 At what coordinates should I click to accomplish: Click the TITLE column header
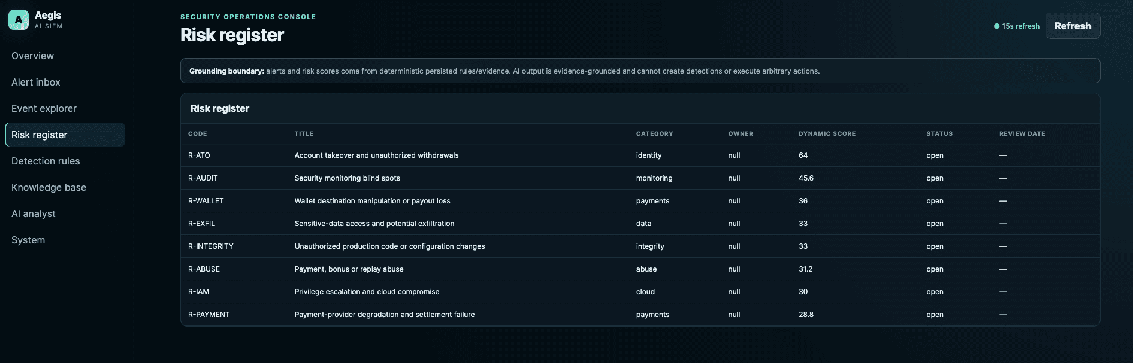click(304, 134)
